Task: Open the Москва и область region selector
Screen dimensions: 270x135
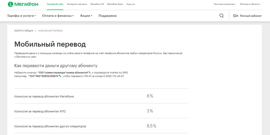Action: point(250,4)
